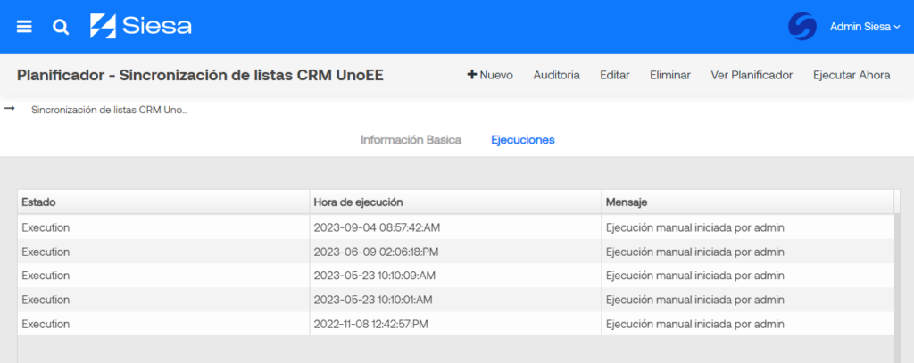The height and width of the screenshot is (363, 914).
Task: Click the Siesa logo
Action: click(x=141, y=26)
